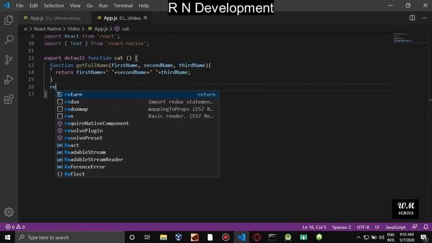Select 'reduxmap' snippet suggestion
The width and height of the screenshot is (432, 243).
click(x=138, y=109)
